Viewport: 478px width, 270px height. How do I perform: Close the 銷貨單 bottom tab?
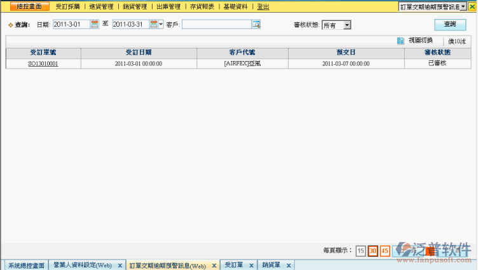click(x=289, y=266)
